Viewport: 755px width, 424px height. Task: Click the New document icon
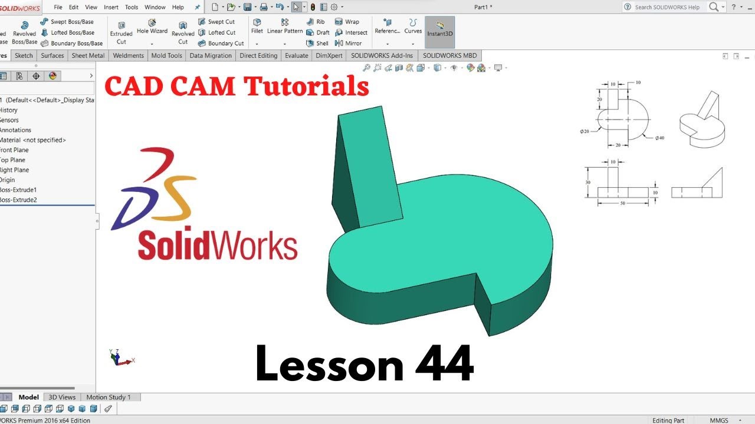click(215, 7)
